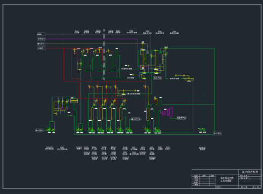Viewport: 263px width, 194px height.
Task: Select the stream tag feeding the olive line
Action: tap(41, 43)
